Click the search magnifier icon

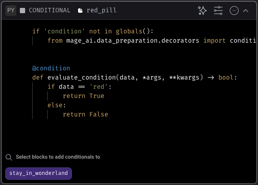point(9,157)
